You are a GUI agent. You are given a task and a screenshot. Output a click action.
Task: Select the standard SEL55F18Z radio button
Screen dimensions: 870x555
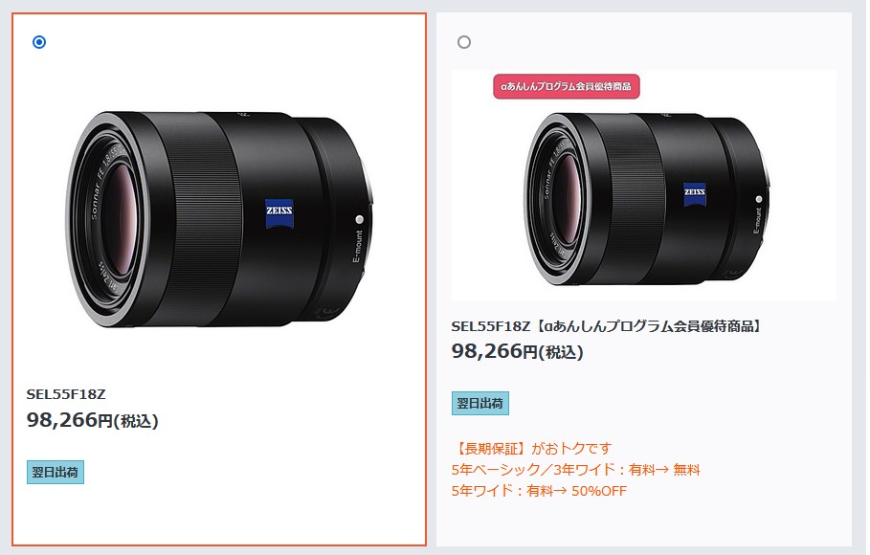(x=39, y=42)
